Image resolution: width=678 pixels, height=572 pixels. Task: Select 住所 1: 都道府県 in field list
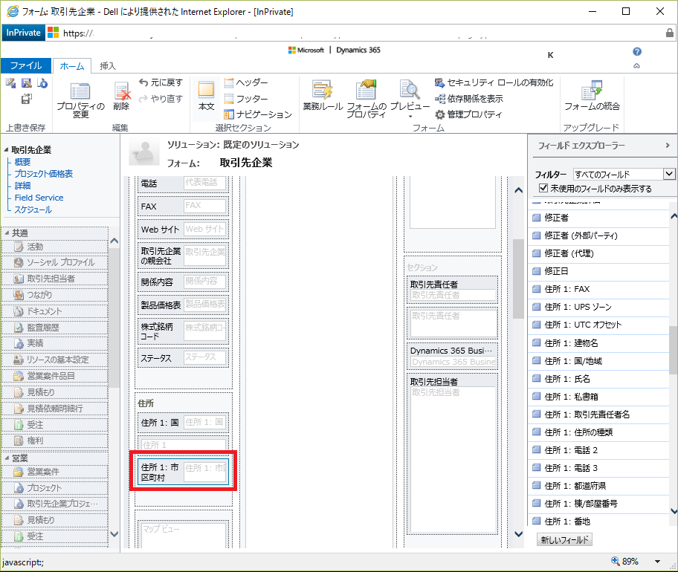pyautogui.click(x=599, y=486)
